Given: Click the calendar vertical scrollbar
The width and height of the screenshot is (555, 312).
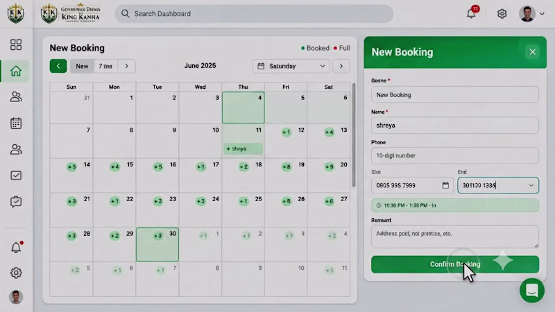Looking at the screenshot, I should pos(353,135).
